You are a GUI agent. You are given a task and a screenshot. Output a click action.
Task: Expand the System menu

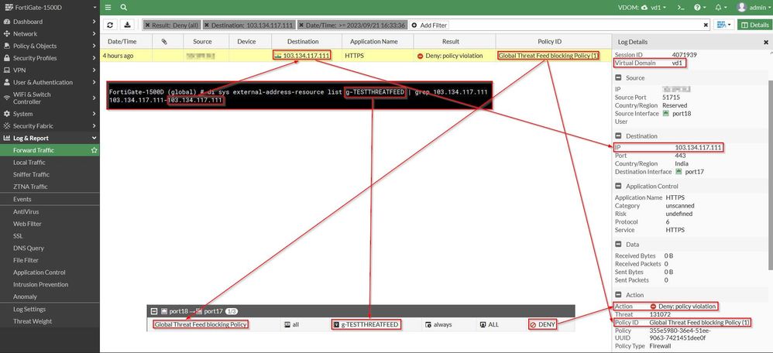point(50,114)
